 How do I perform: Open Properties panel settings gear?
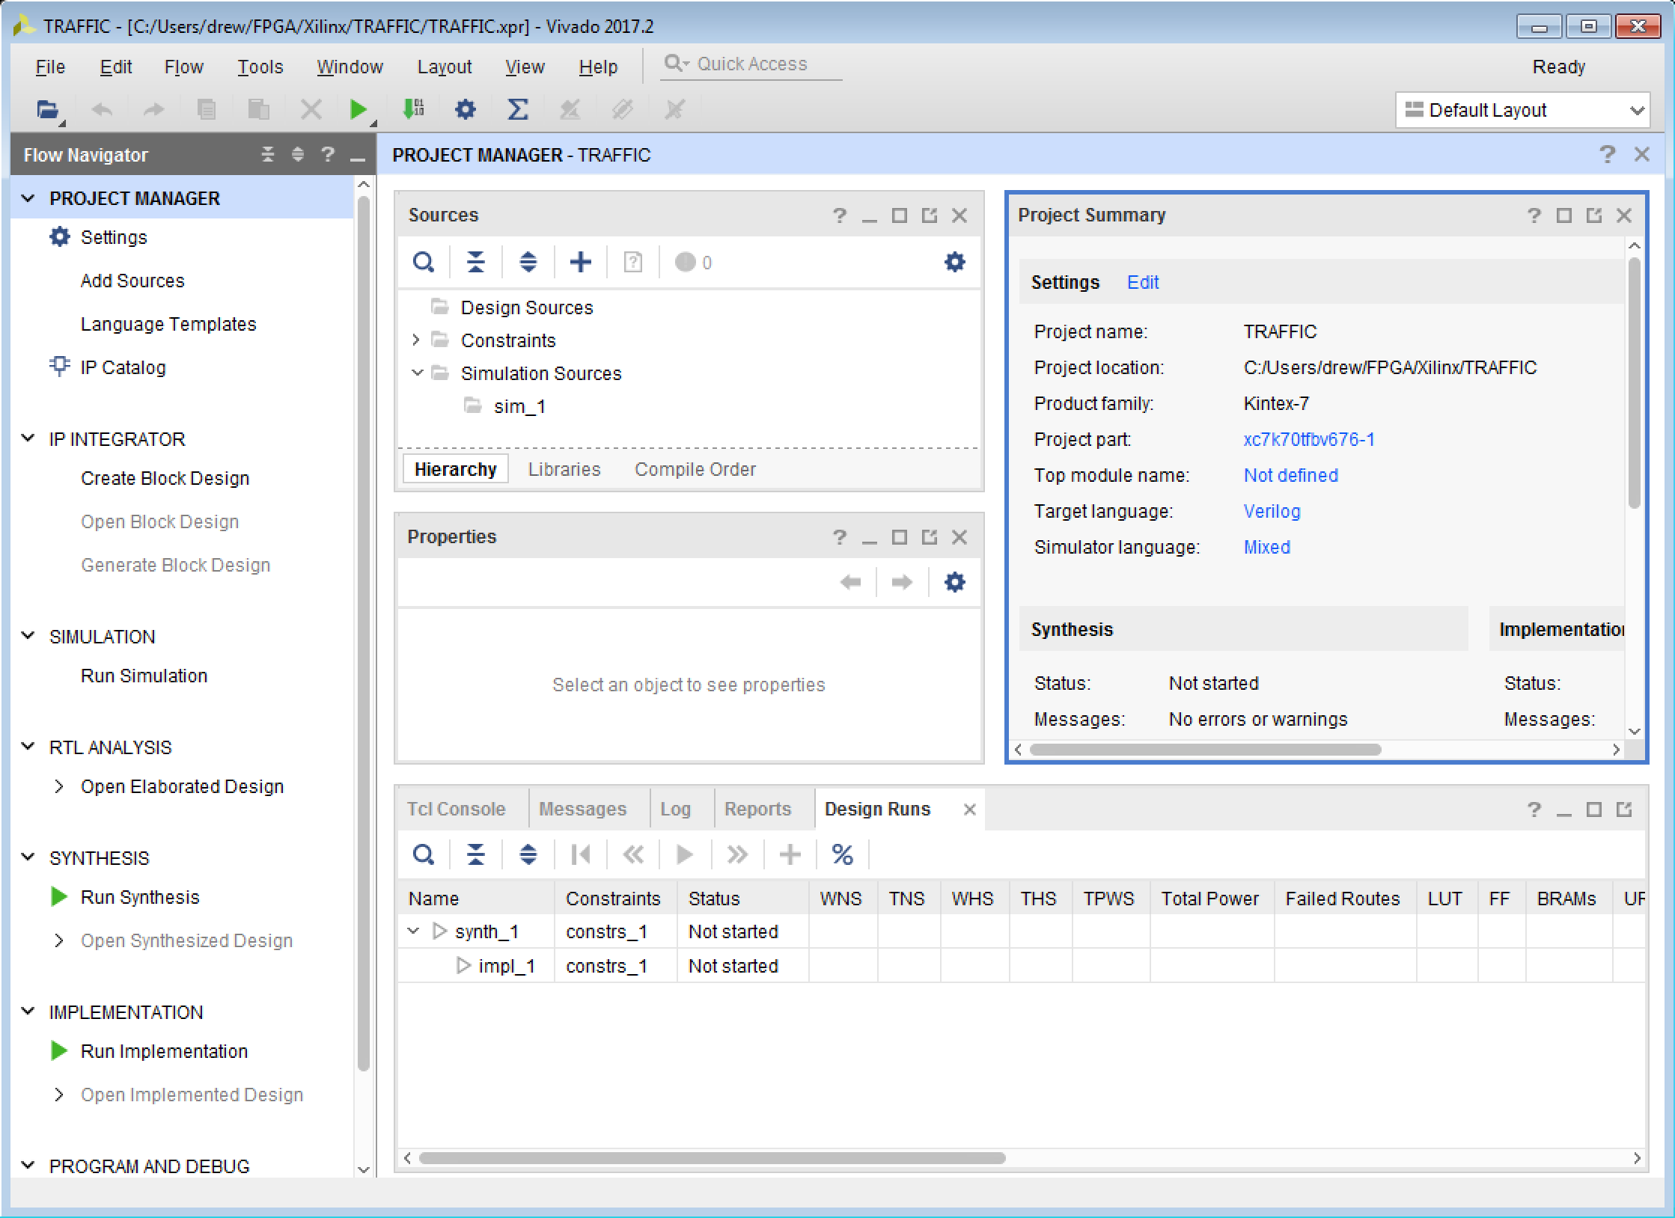coord(954,583)
